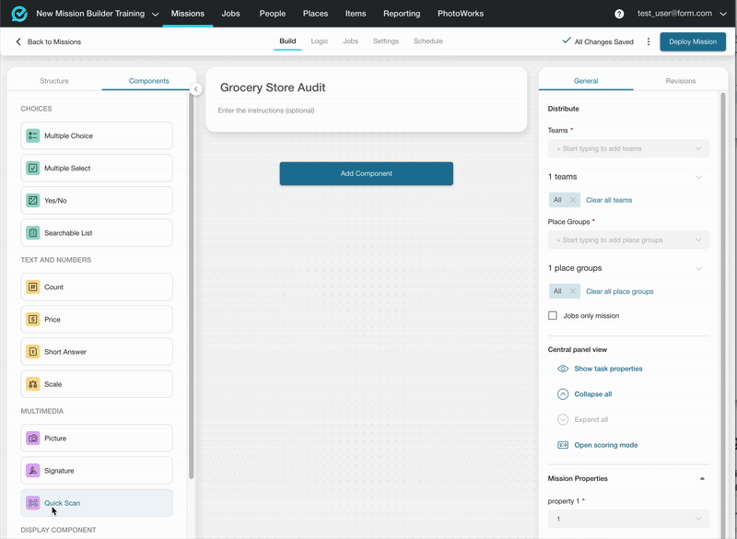Image resolution: width=737 pixels, height=539 pixels.
Task: Click the Expand all circle icon
Action: coord(563,419)
